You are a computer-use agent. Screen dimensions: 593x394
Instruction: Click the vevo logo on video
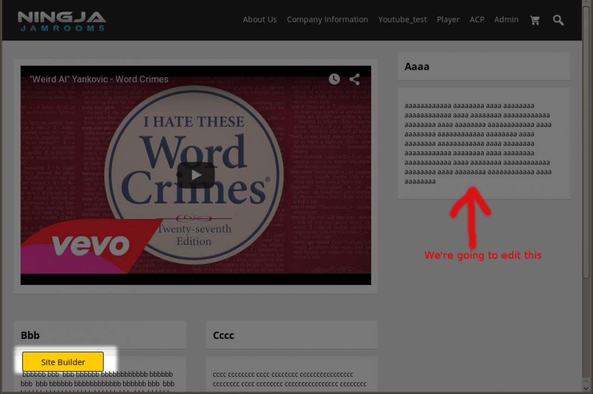pos(90,245)
